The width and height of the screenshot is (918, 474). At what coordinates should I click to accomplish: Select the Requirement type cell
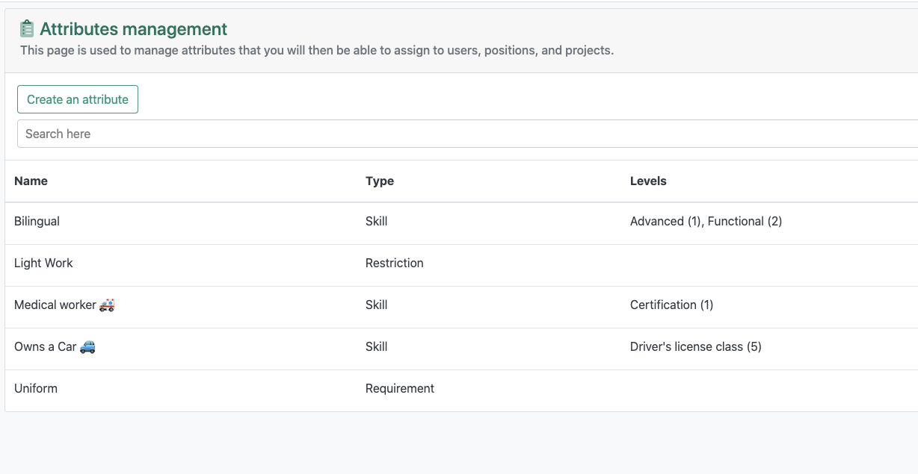400,388
